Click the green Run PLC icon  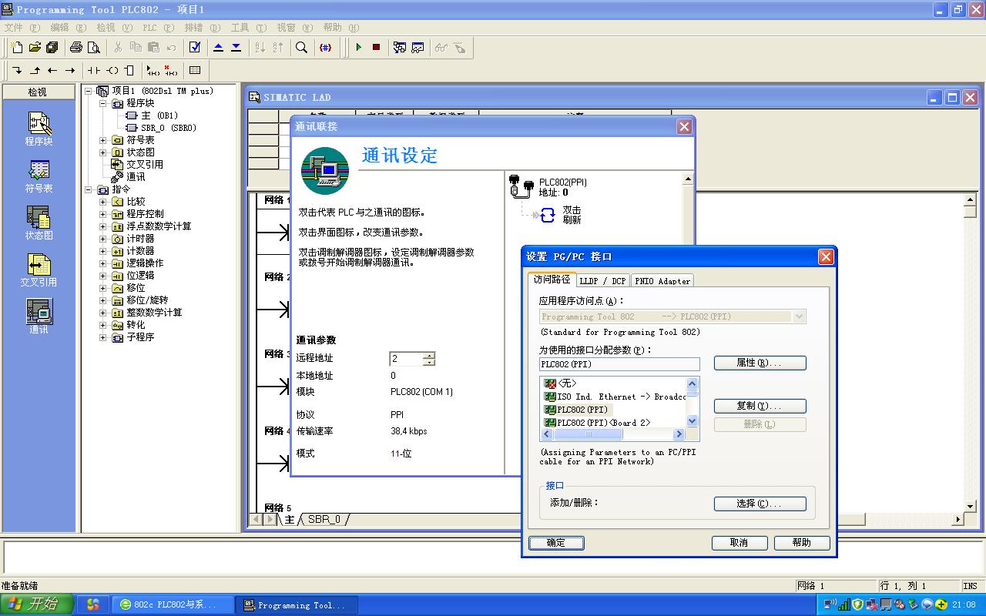tap(358, 48)
